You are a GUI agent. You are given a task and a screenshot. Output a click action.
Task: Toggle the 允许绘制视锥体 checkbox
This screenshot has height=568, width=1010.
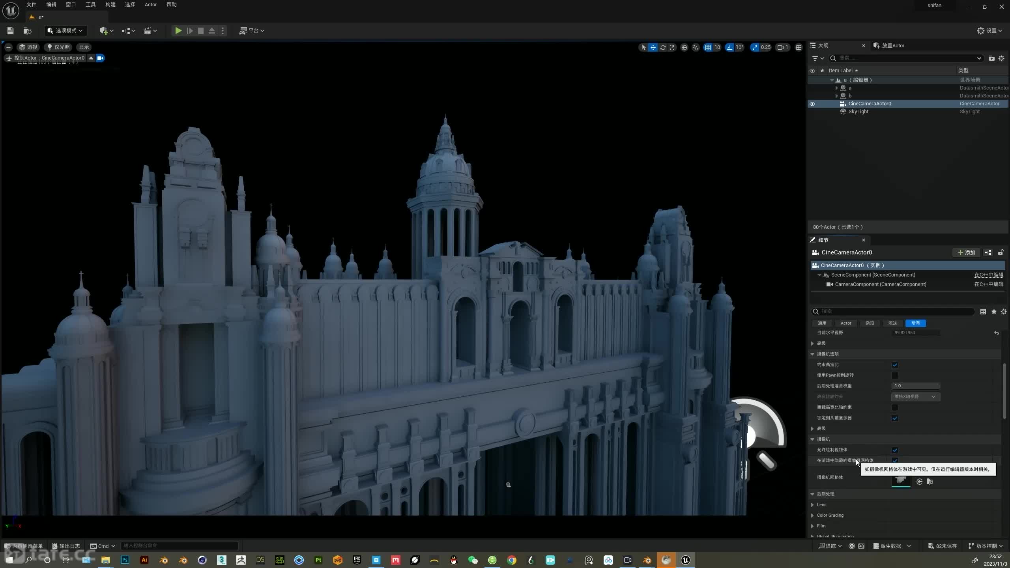(x=895, y=450)
